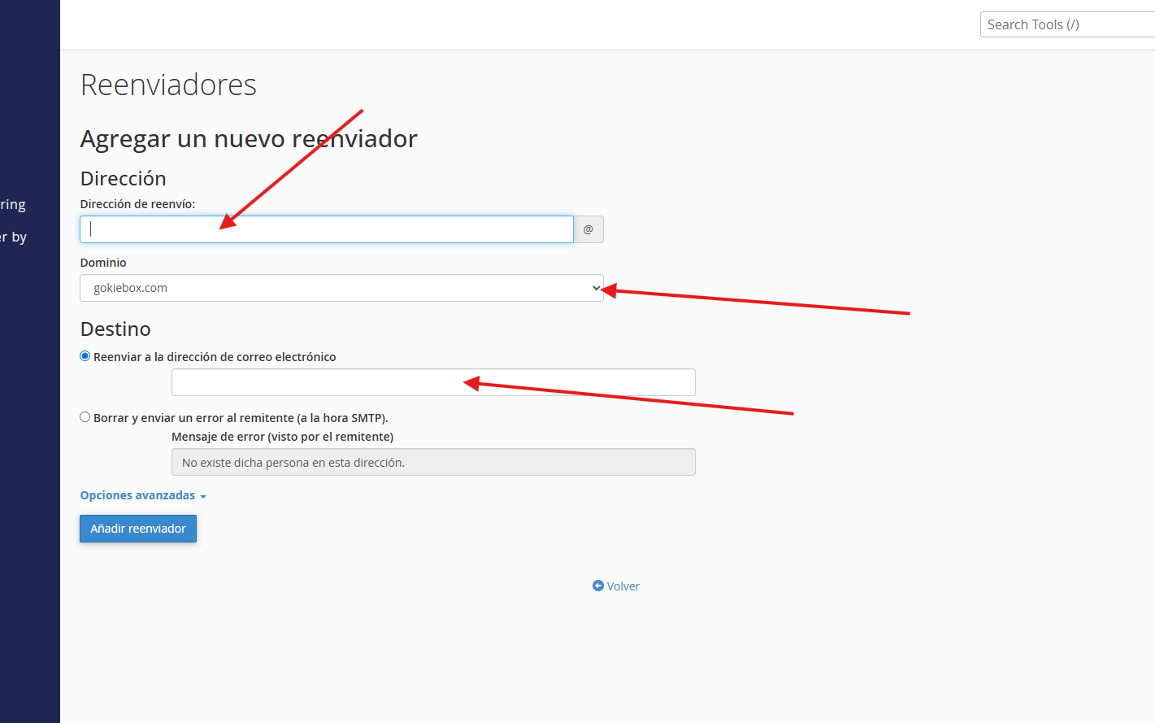Click the Volver back-arrow icon
The image size is (1155, 723).
[598, 586]
